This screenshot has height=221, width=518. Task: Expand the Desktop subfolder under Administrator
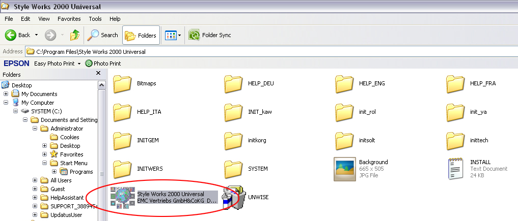[x=45, y=146]
